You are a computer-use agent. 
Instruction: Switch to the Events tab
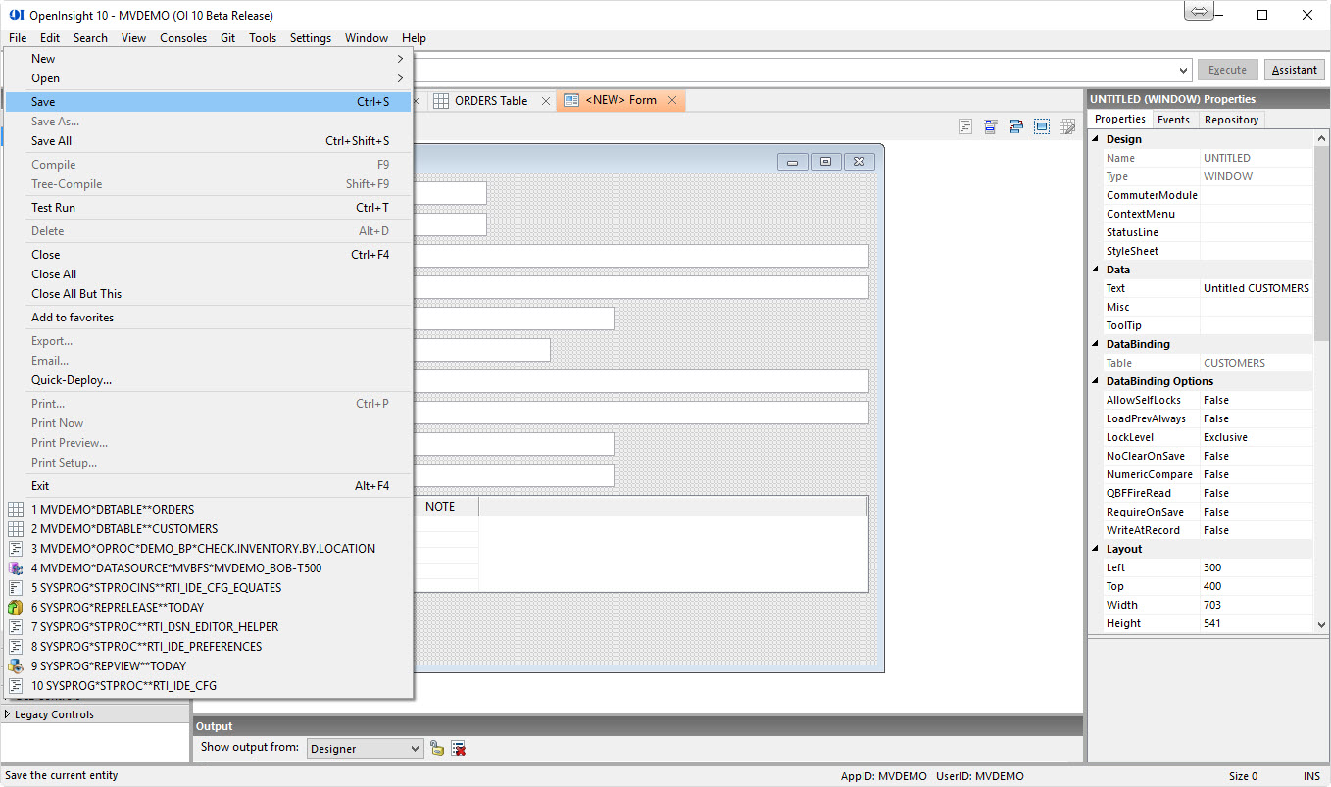click(1173, 120)
